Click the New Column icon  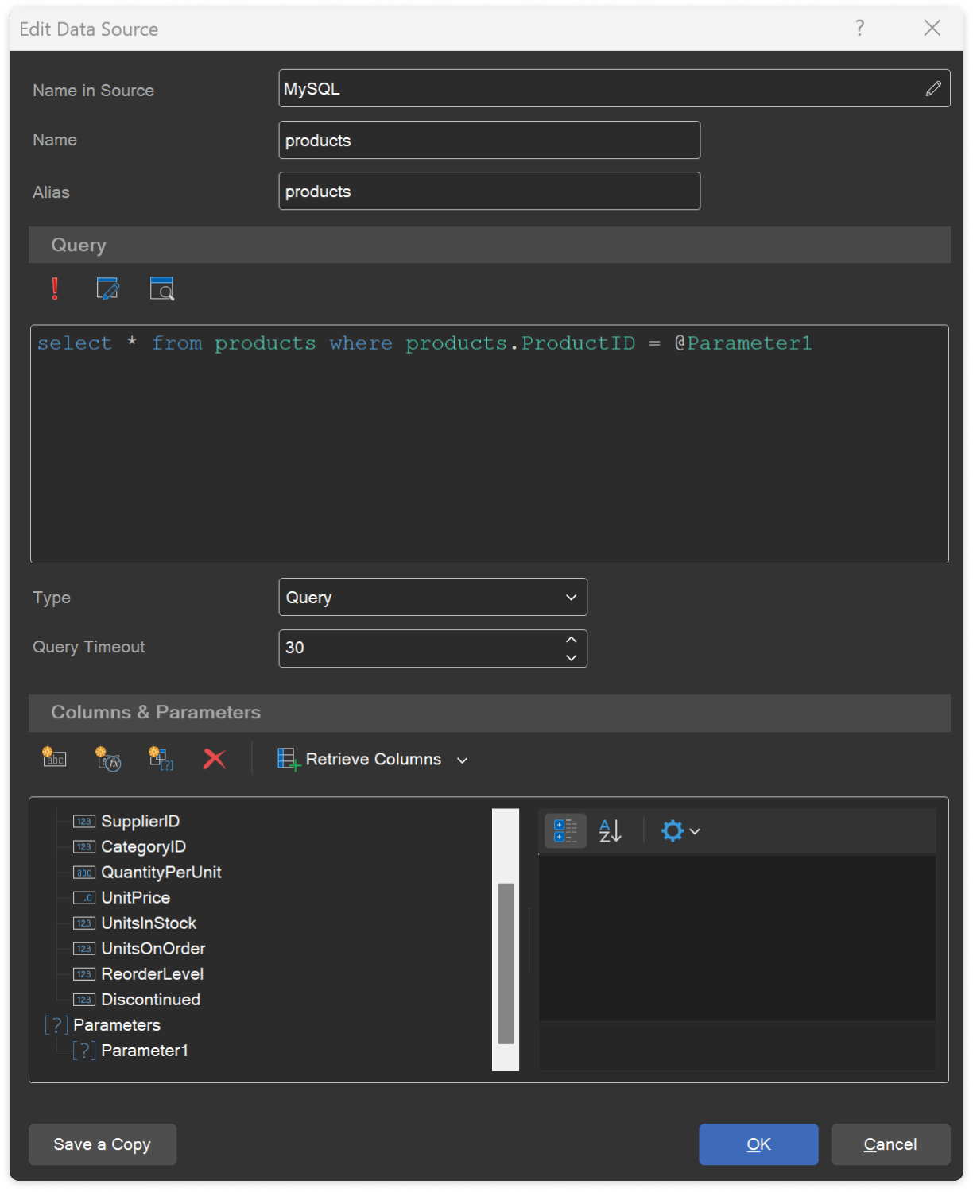(x=54, y=758)
